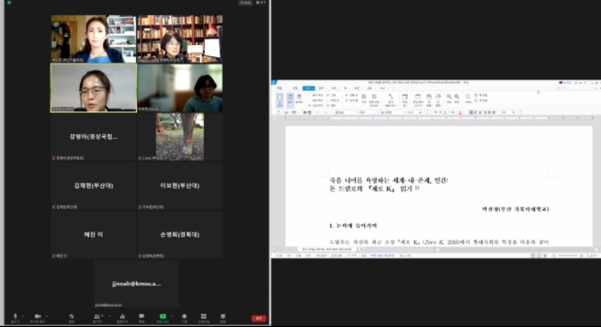Open the 편집 menu in Hangul
The width and height of the screenshot is (601, 327).
tap(294, 88)
